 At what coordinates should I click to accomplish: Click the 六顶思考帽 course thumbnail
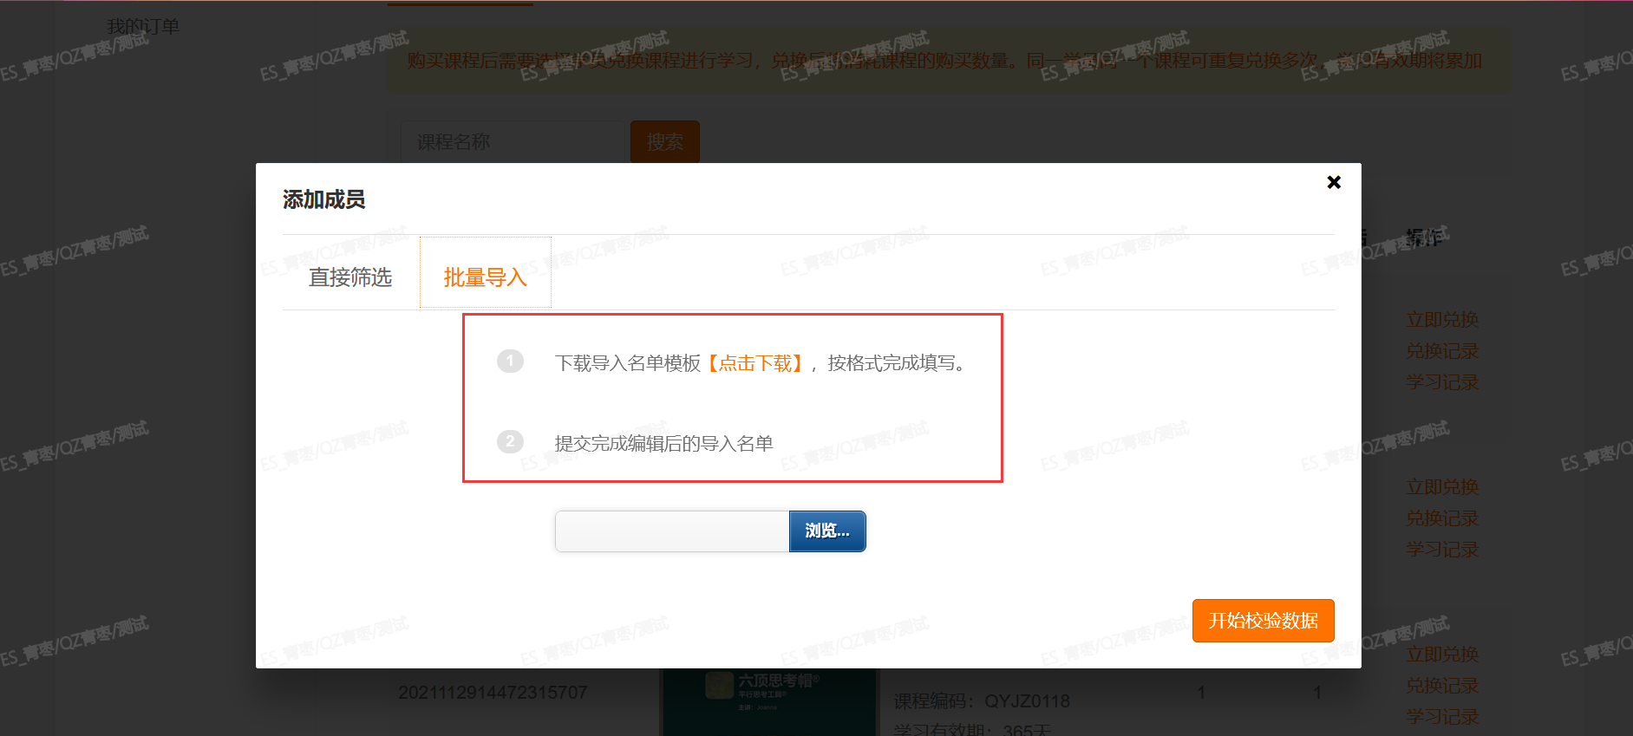point(770,701)
